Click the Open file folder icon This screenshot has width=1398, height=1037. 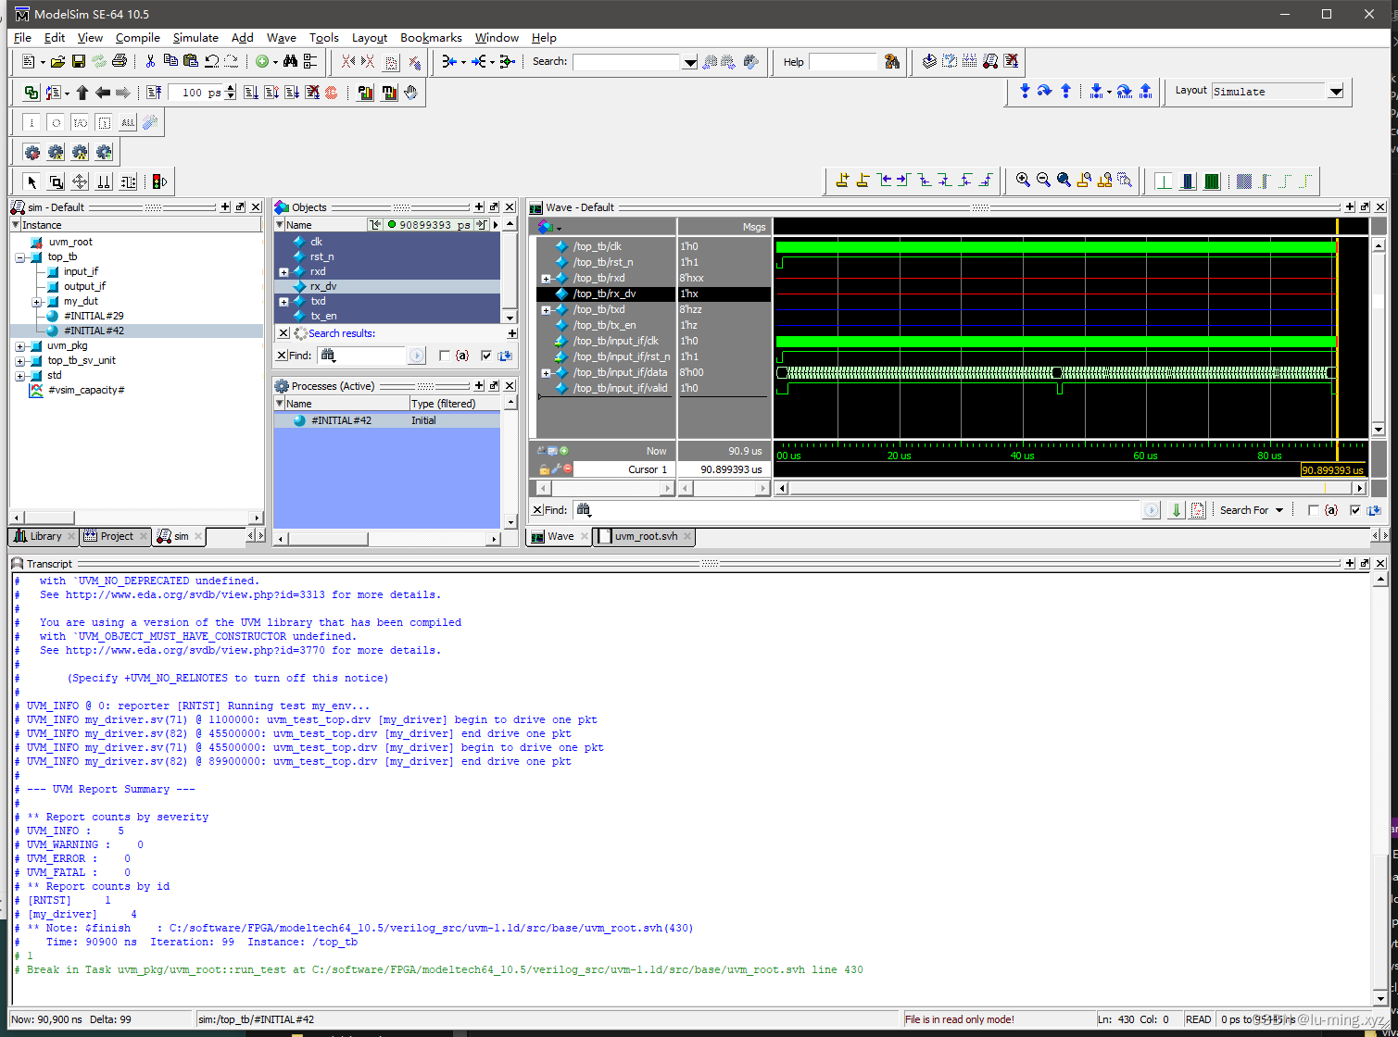57,61
